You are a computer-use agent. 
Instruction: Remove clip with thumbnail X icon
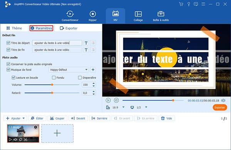pos(35,127)
